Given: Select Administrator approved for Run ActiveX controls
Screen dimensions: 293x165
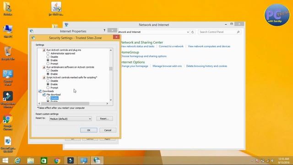Looking at the screenshot, I should pyautogui.click(x=48, y=53).
